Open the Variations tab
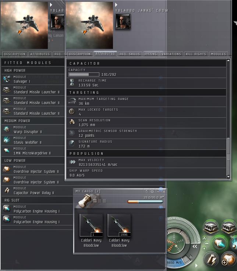The height and width of the screenshot is (271, 237). pyautogui.click(x=171, y=54)
